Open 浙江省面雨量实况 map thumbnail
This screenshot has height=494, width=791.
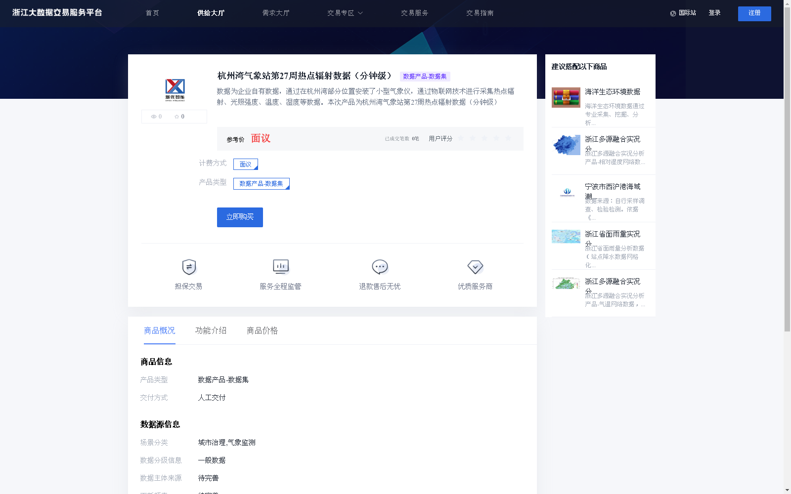pos(566,236)
